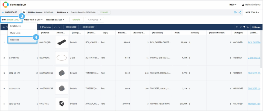Open the filter funnel icon
Screen dimensions: 263x111
click(244, 27)
